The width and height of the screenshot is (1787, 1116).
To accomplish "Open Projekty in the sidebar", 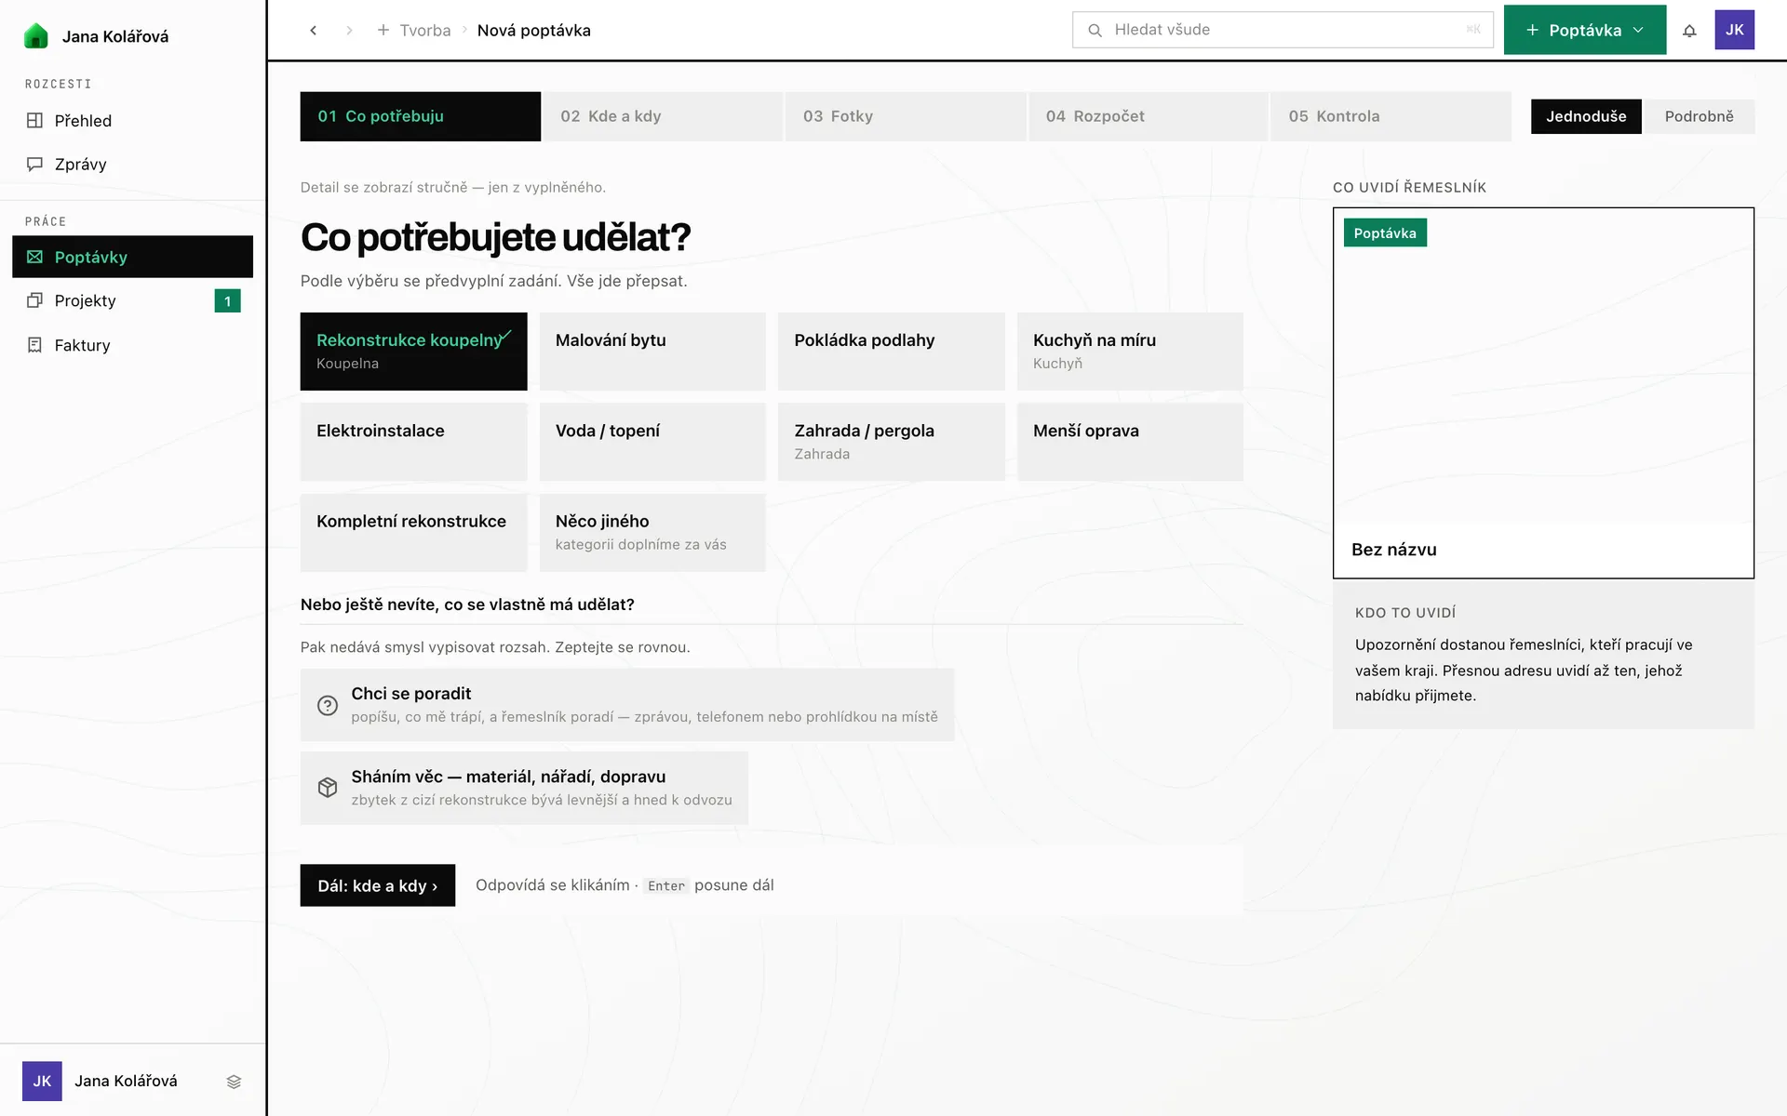I will click(132, 300).
